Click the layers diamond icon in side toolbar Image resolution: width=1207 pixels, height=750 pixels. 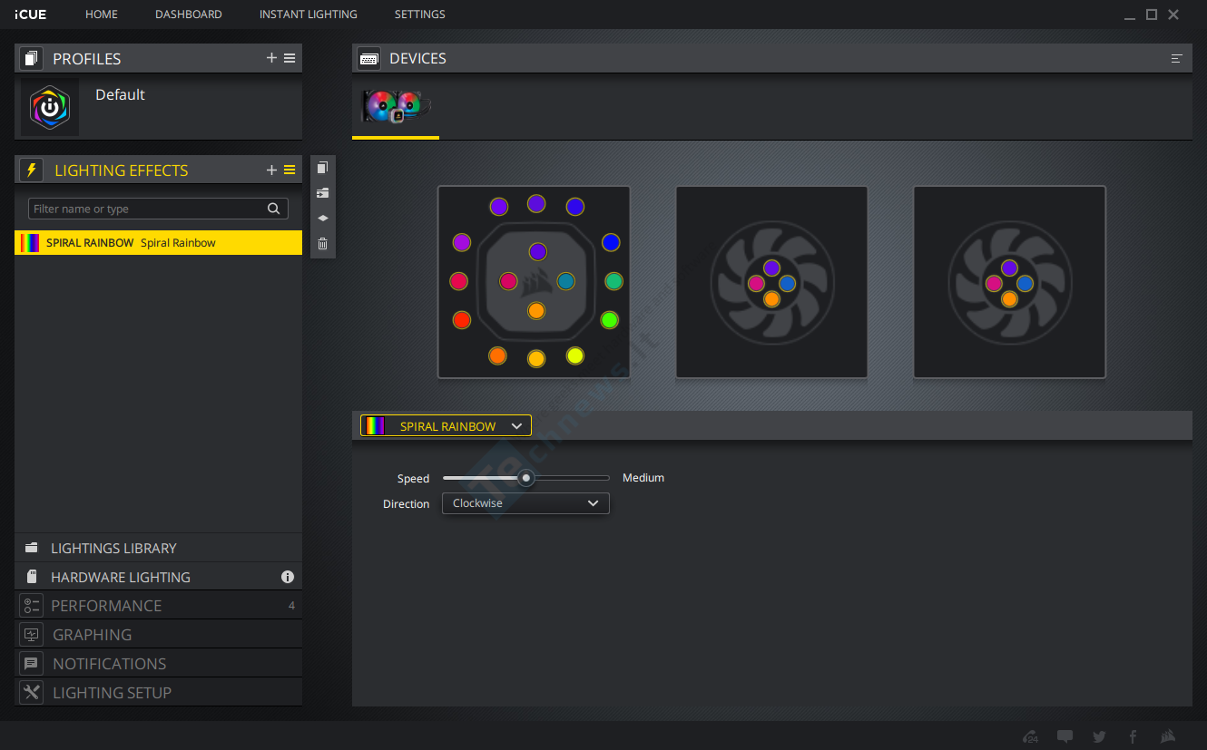322,219
